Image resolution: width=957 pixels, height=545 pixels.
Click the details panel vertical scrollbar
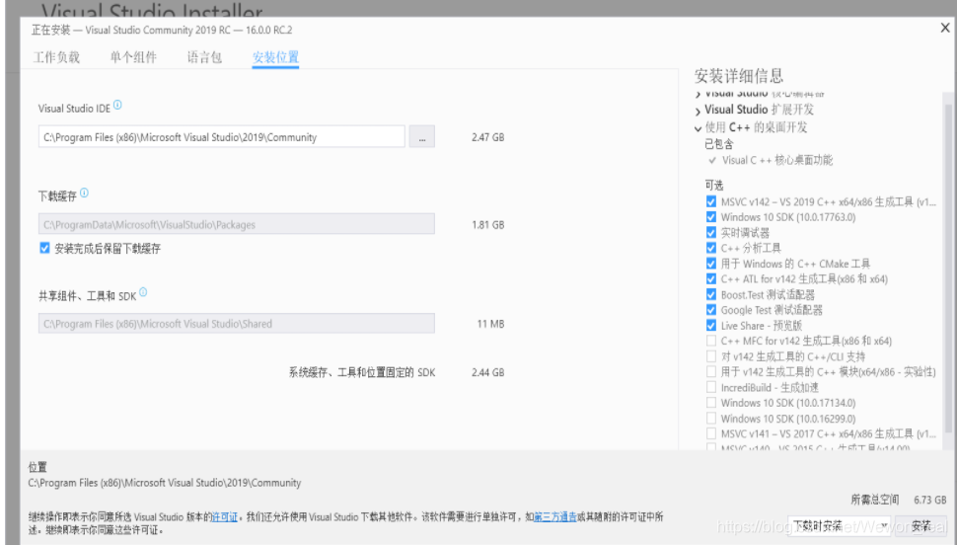tap(948, 269)
